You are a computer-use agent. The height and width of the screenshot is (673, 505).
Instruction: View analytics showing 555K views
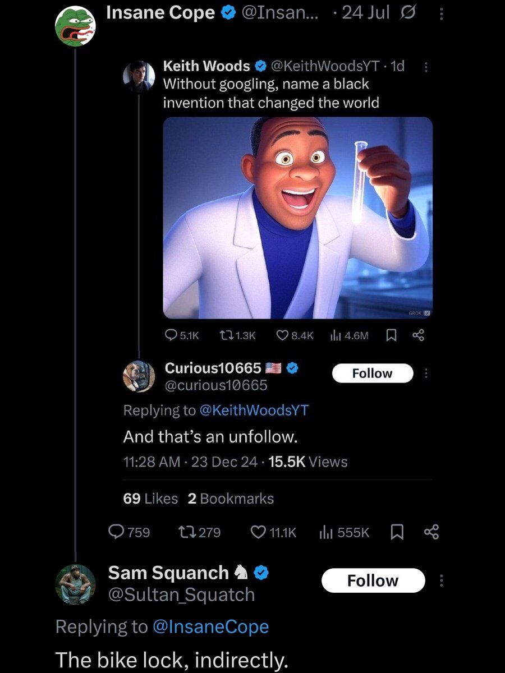coord(344,532)
